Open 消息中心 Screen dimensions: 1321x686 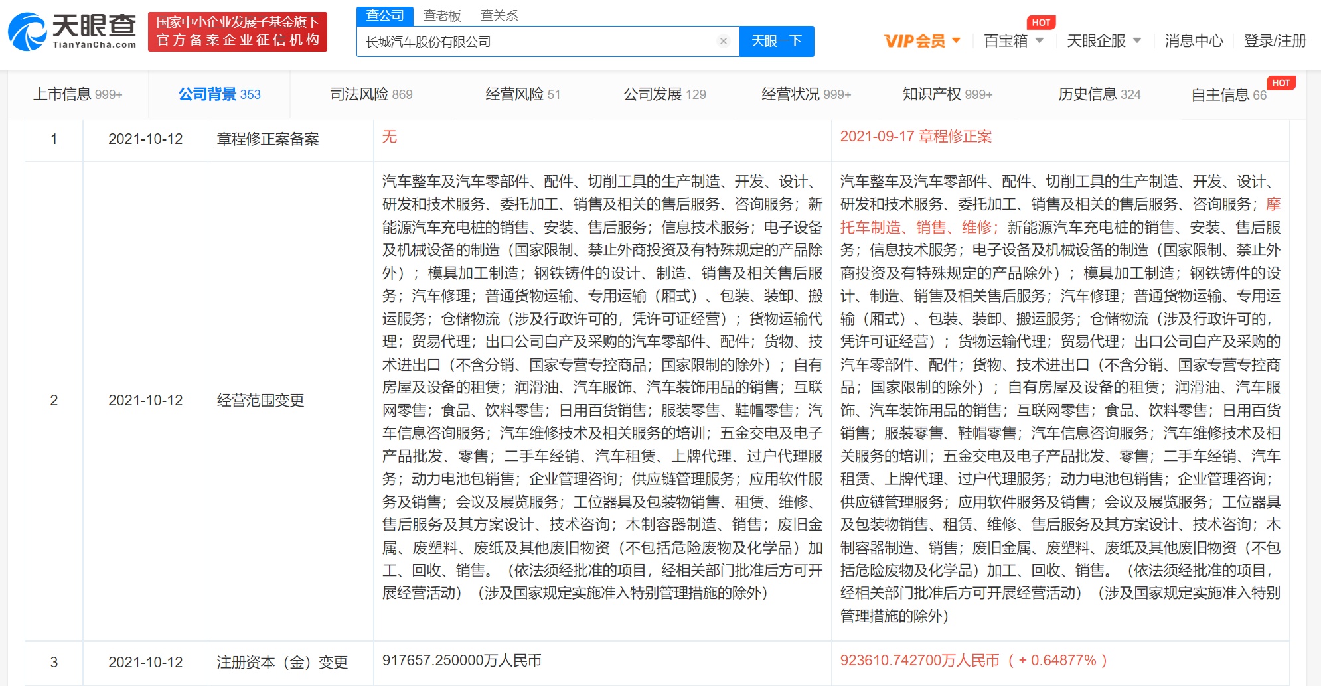[1194, 41]
